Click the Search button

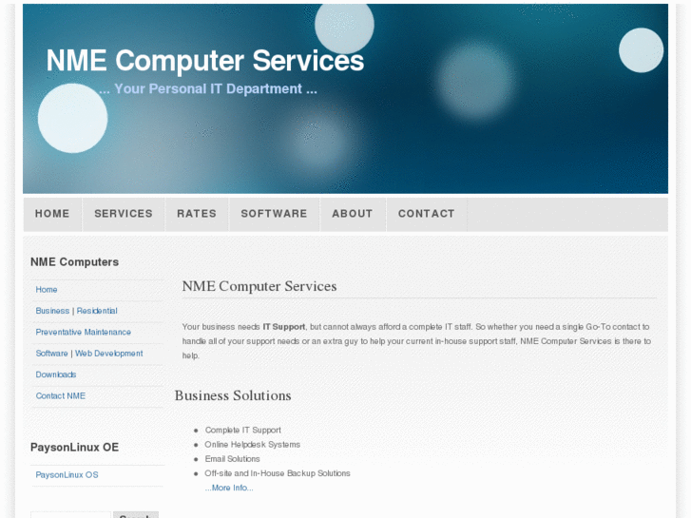coord(136,515)
